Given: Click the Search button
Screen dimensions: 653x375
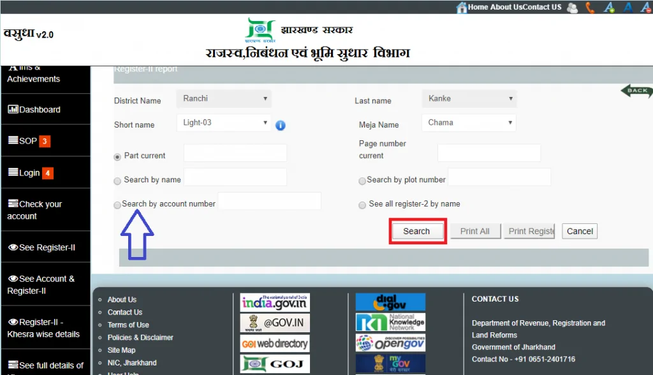Looking at the screenshot, I should (416, 232).
